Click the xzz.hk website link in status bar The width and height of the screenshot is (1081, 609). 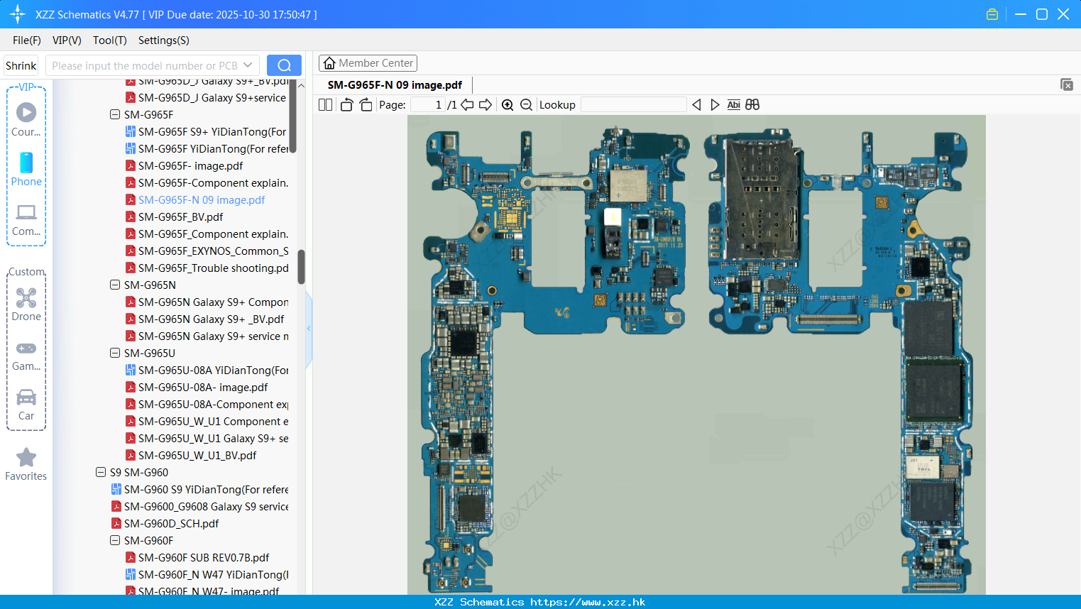[588, 602]
